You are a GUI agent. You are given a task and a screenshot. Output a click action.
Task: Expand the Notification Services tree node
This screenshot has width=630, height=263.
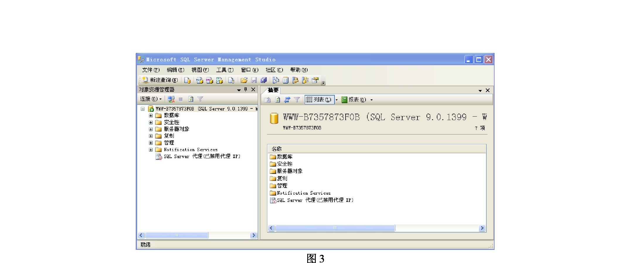click(x=151, y=150)
